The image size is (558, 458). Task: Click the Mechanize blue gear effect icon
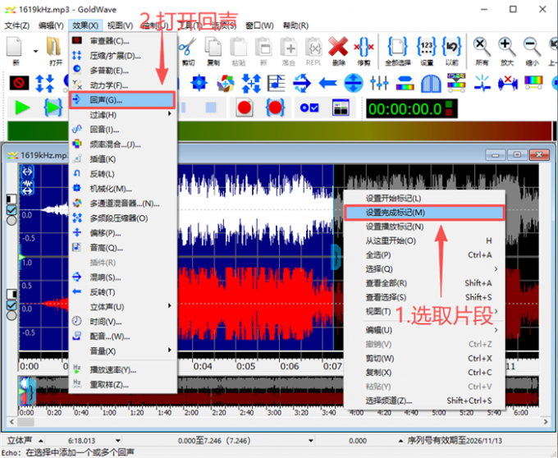coord(199,83)
